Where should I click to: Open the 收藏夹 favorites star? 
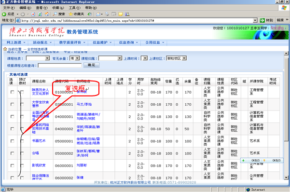pyautogui.click(x=76, y=14)
